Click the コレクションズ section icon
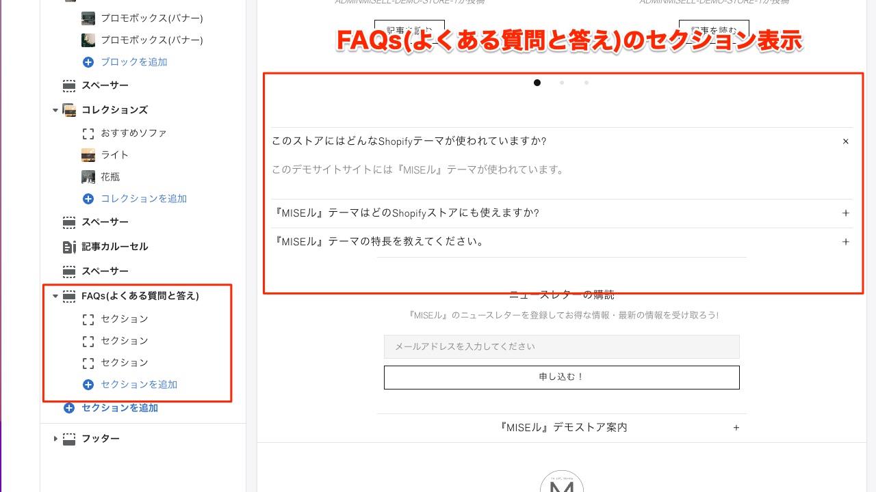The height and width of the screenshot is (492, 876). pyautogui.click(x=69, y=110)
